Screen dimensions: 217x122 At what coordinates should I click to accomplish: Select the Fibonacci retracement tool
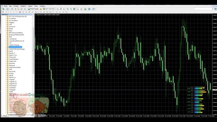23,12
